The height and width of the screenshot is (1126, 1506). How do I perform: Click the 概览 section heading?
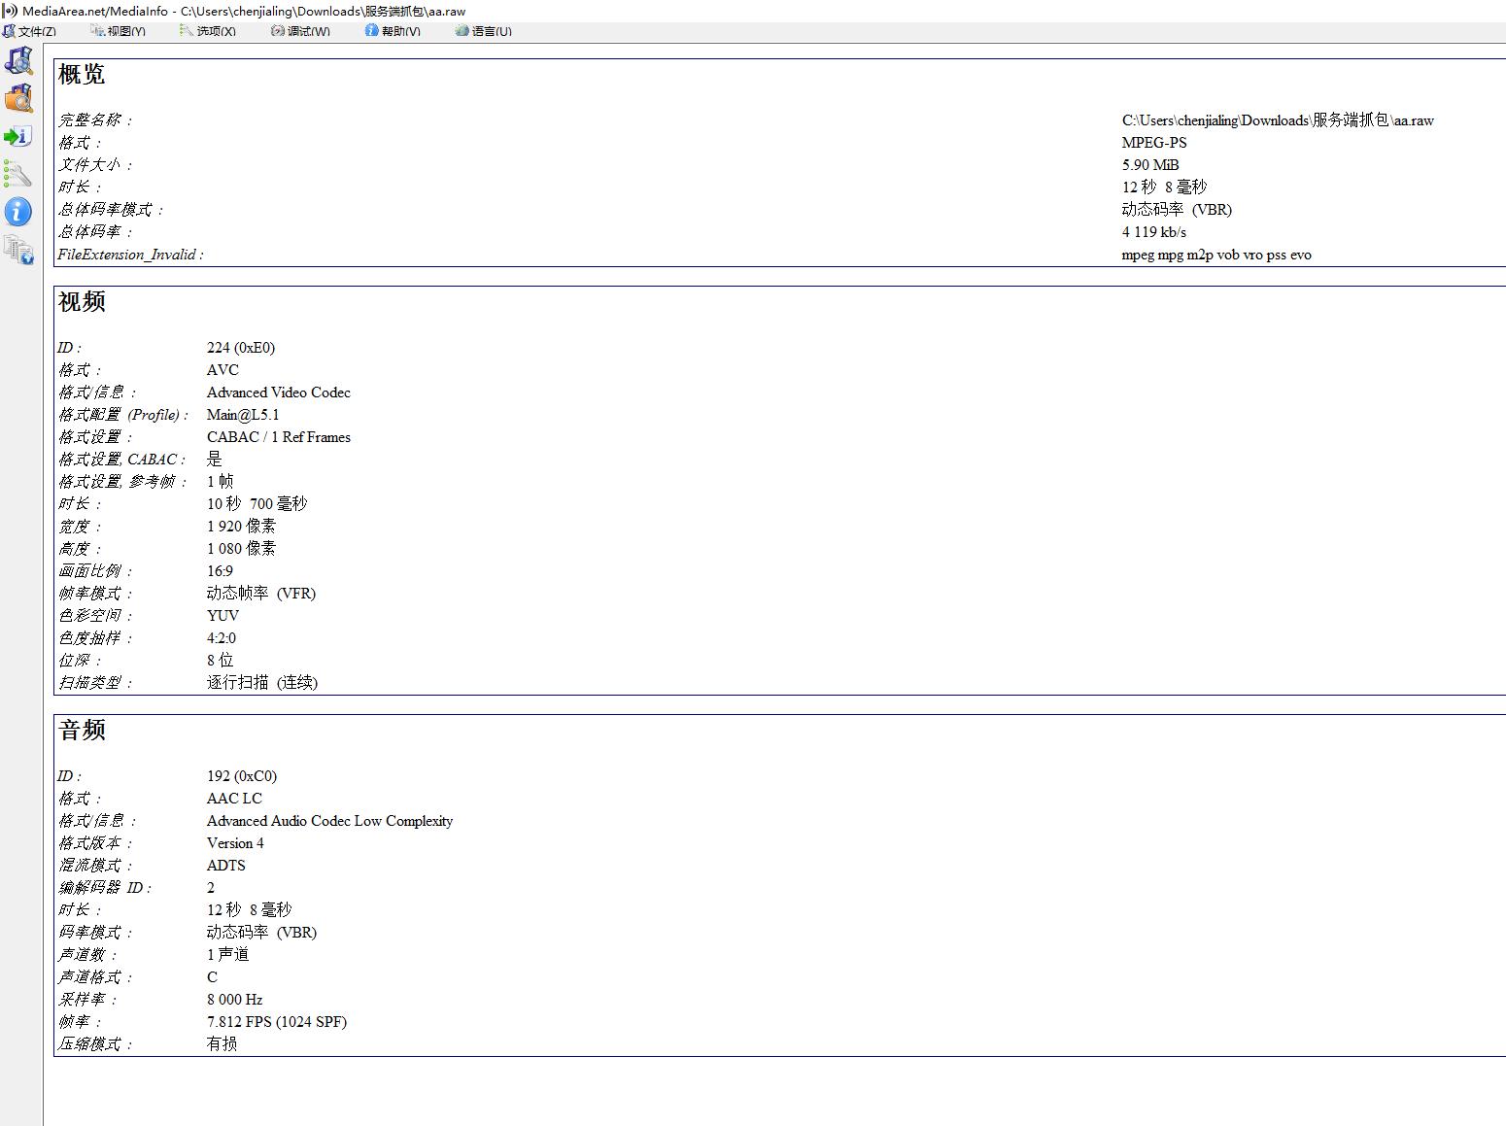(82, 75)
